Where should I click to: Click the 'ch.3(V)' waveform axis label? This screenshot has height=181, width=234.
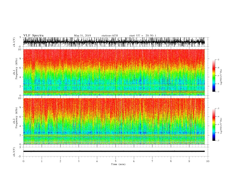[x=14, y=152]
